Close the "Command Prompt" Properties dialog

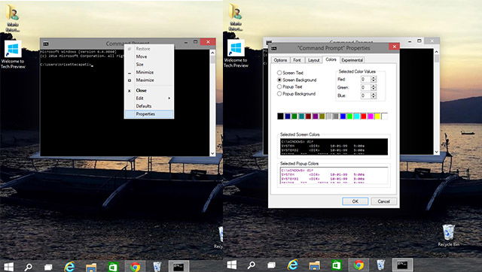(x=394, y=47)
